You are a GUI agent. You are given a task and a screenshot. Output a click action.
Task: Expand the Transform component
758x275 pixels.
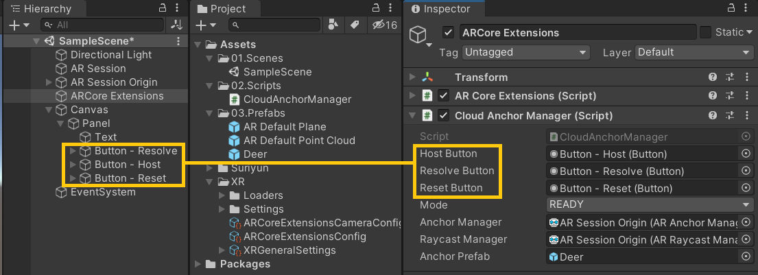(x=412, y=77)
